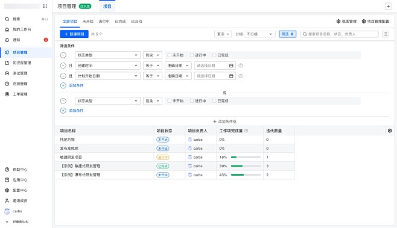Open 资源管理 clock icon
This screenshot has height=228, width=397.
tap(7, 84)
